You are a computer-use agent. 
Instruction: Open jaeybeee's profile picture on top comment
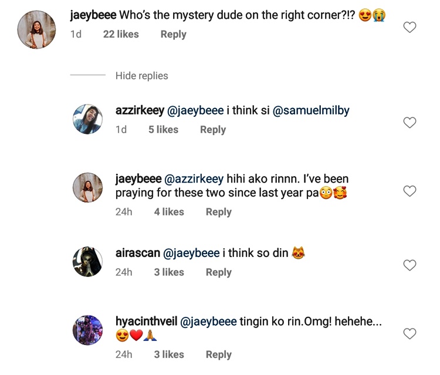[x=37, y=29]
